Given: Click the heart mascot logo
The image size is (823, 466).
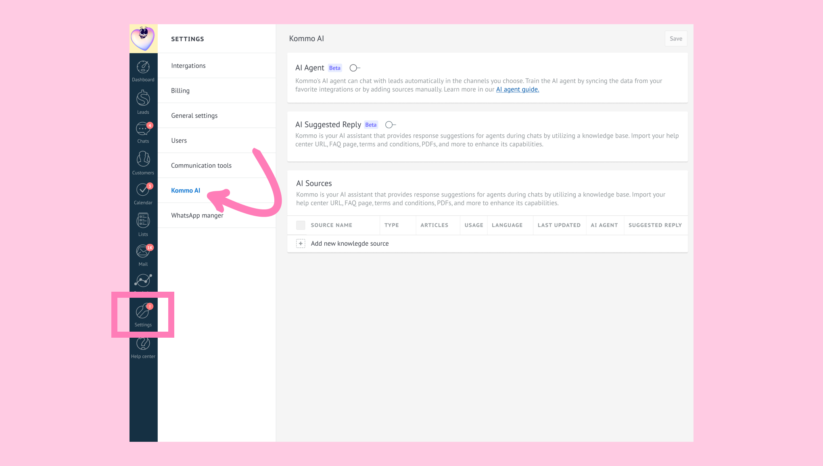Looking at the screenshot, I should (143, 38).
